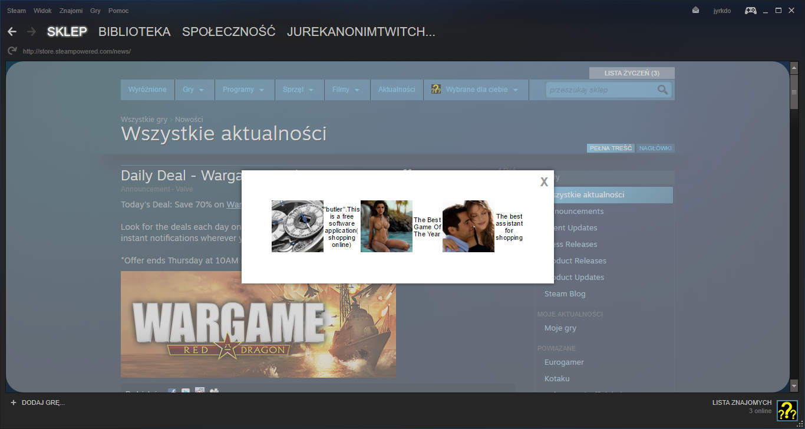Expand the Filmy dropdown
Screen dimensions: 805x429
pos(347,90)
